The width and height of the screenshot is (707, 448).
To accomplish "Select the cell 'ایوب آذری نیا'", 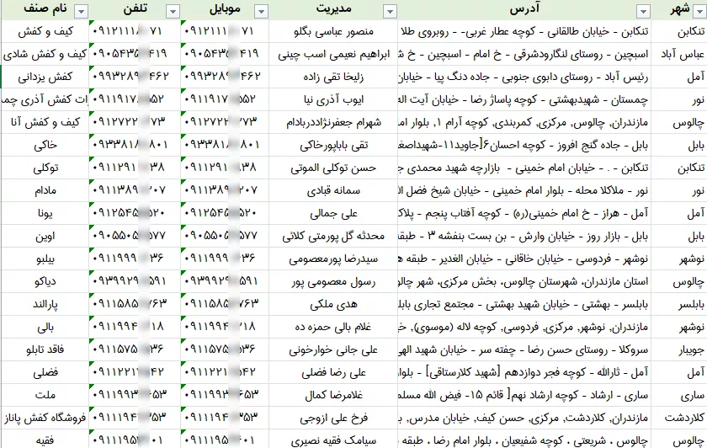I will [x=333, y=99].
